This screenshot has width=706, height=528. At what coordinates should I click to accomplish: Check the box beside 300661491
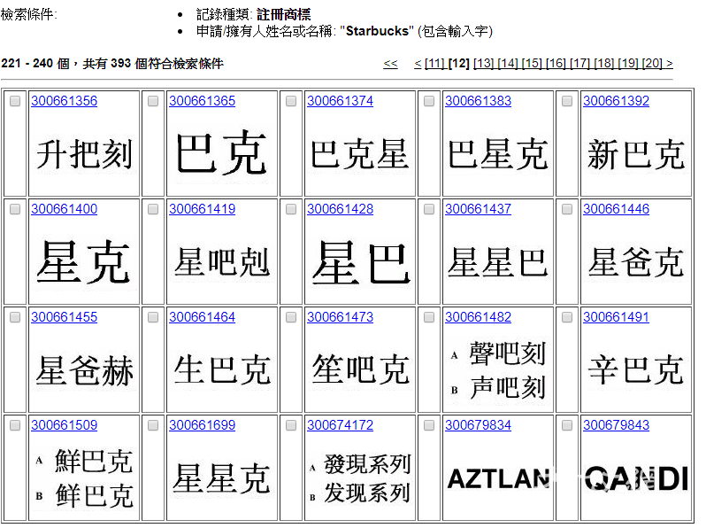(567, 317)
